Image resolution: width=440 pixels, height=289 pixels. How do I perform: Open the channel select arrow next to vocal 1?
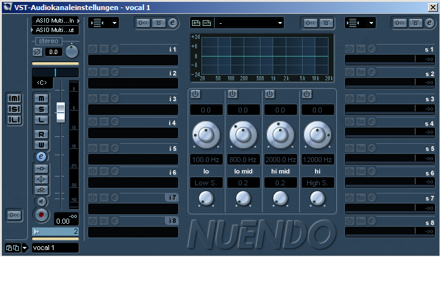tap(25, 248)
